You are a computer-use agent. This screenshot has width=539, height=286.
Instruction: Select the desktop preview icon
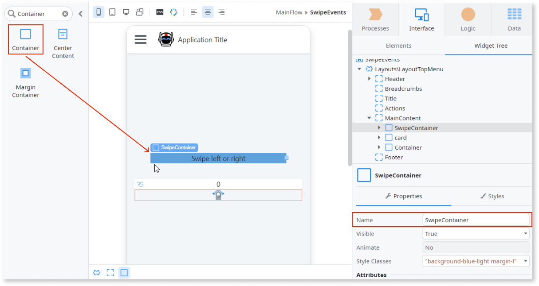coord(126,12)
